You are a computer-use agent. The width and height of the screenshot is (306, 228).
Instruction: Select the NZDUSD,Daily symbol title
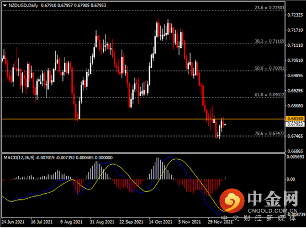(23, 6)
